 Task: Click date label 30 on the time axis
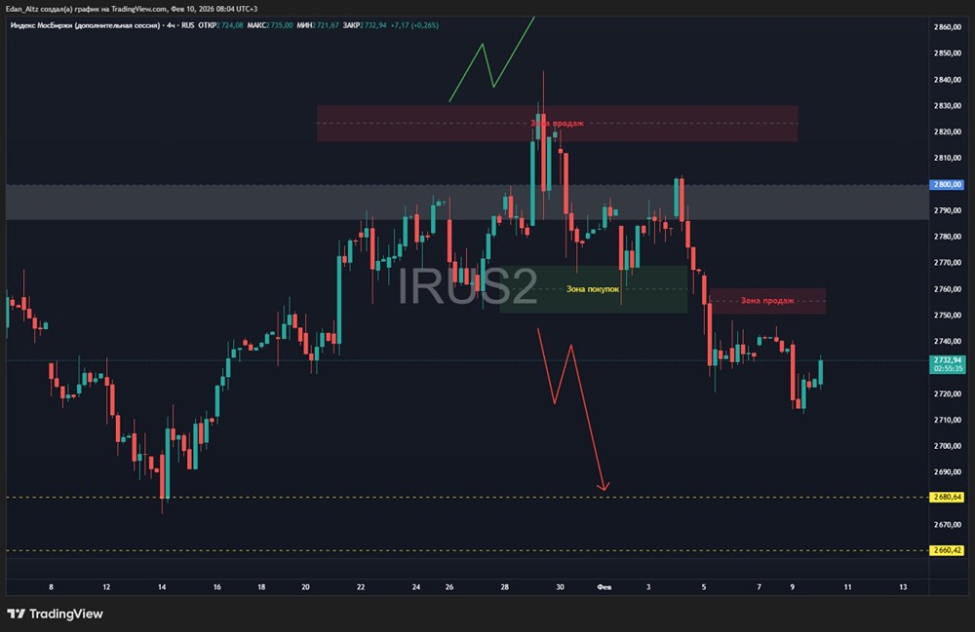pos(560,586)
